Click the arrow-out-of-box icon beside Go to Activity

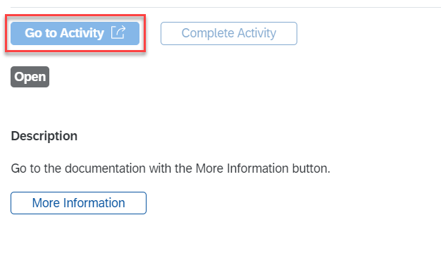click(x=118, y=32)
